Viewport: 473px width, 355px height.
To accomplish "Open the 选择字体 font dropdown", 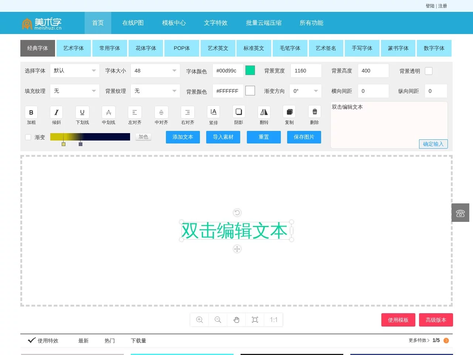I will (x=75, y=71).
